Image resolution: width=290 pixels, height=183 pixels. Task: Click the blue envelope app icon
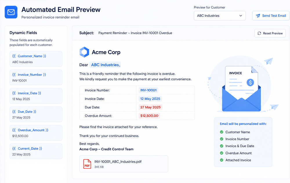point(11,12)
